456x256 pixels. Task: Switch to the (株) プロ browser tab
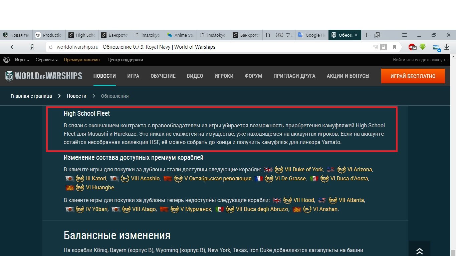point(279,35)
